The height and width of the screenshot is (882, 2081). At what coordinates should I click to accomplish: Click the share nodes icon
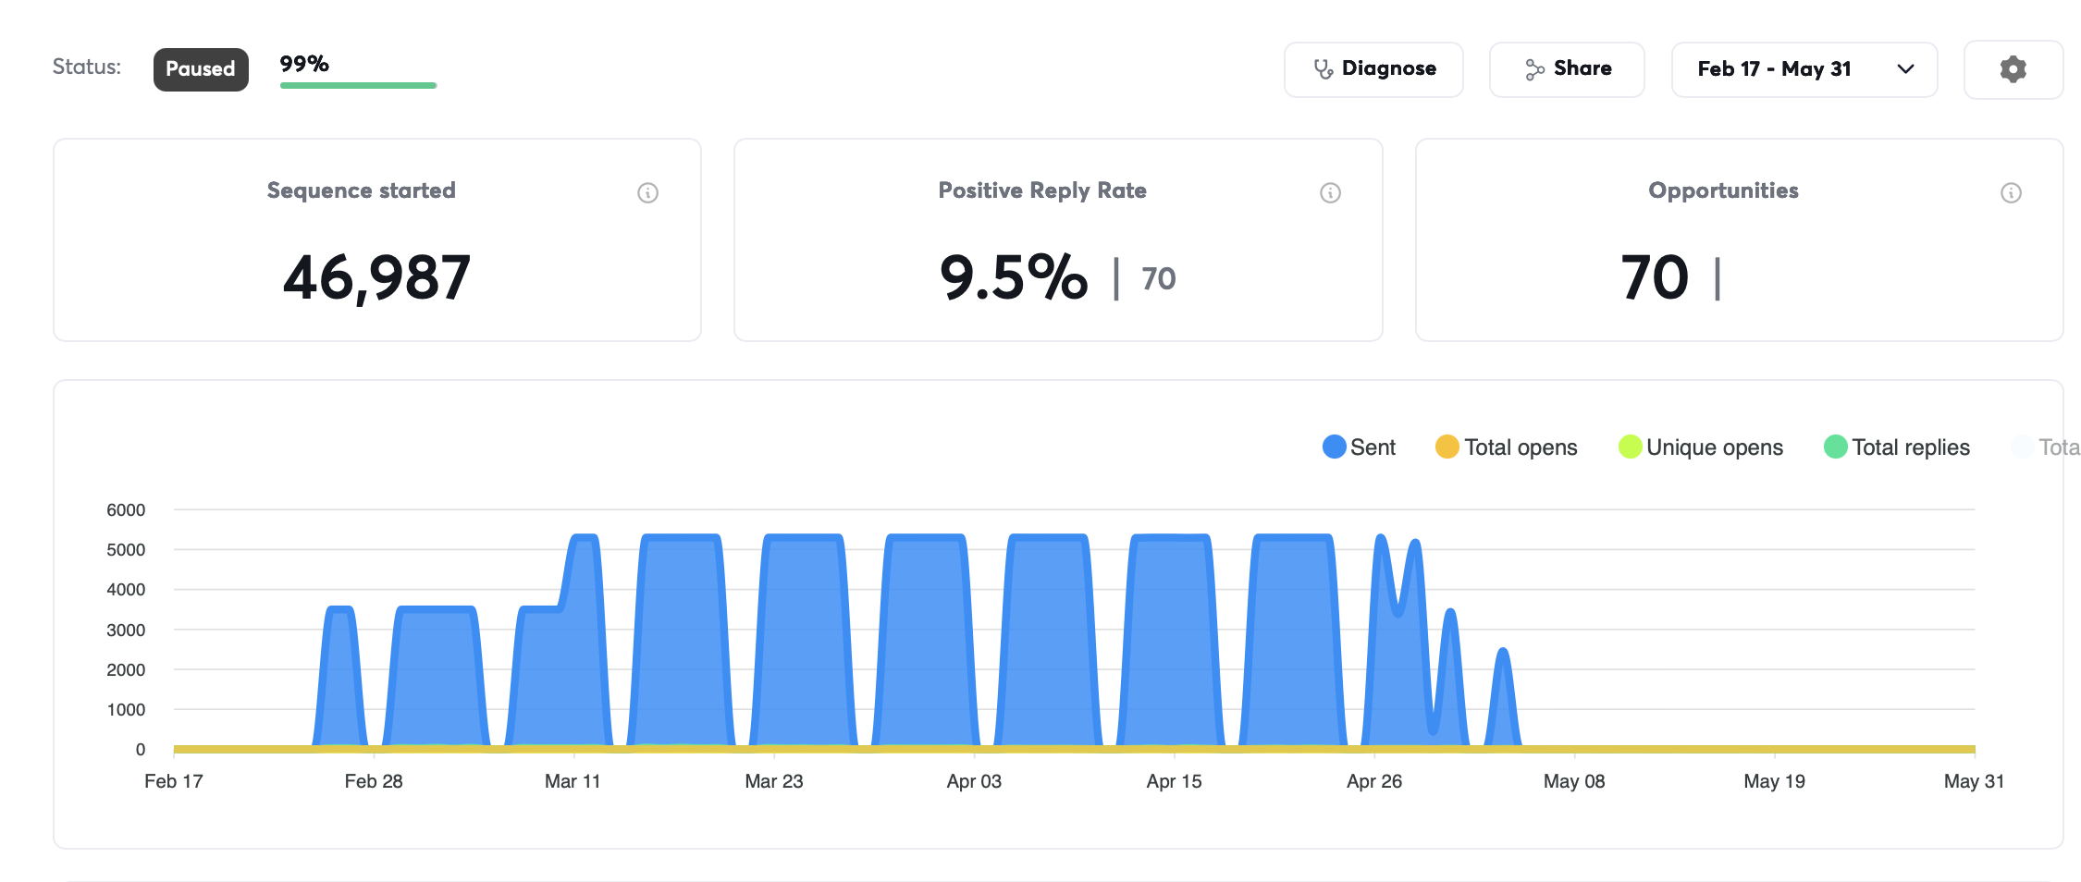[1534, 69]
